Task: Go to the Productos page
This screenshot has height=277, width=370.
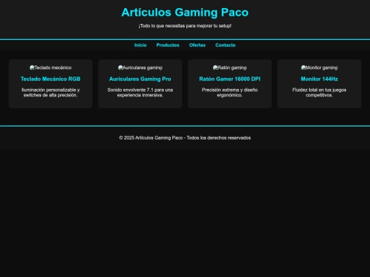Action: pos(168,45)
